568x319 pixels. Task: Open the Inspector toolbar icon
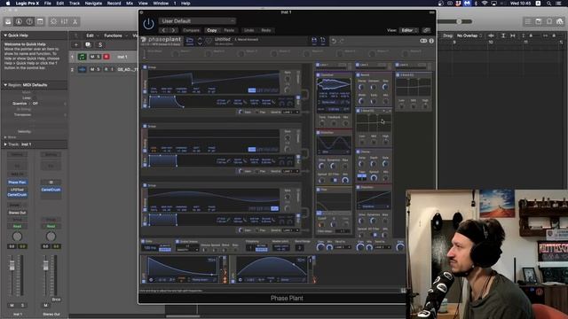tap(19, 21)
